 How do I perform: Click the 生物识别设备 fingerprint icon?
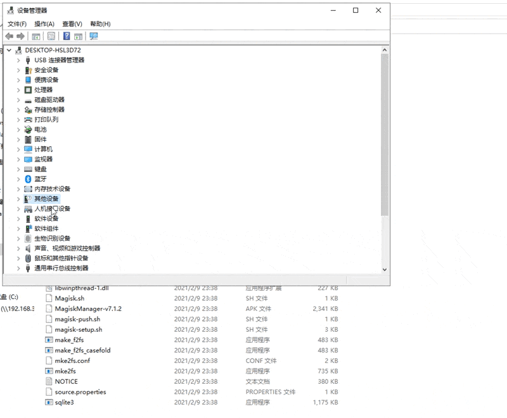pos(28,238)
